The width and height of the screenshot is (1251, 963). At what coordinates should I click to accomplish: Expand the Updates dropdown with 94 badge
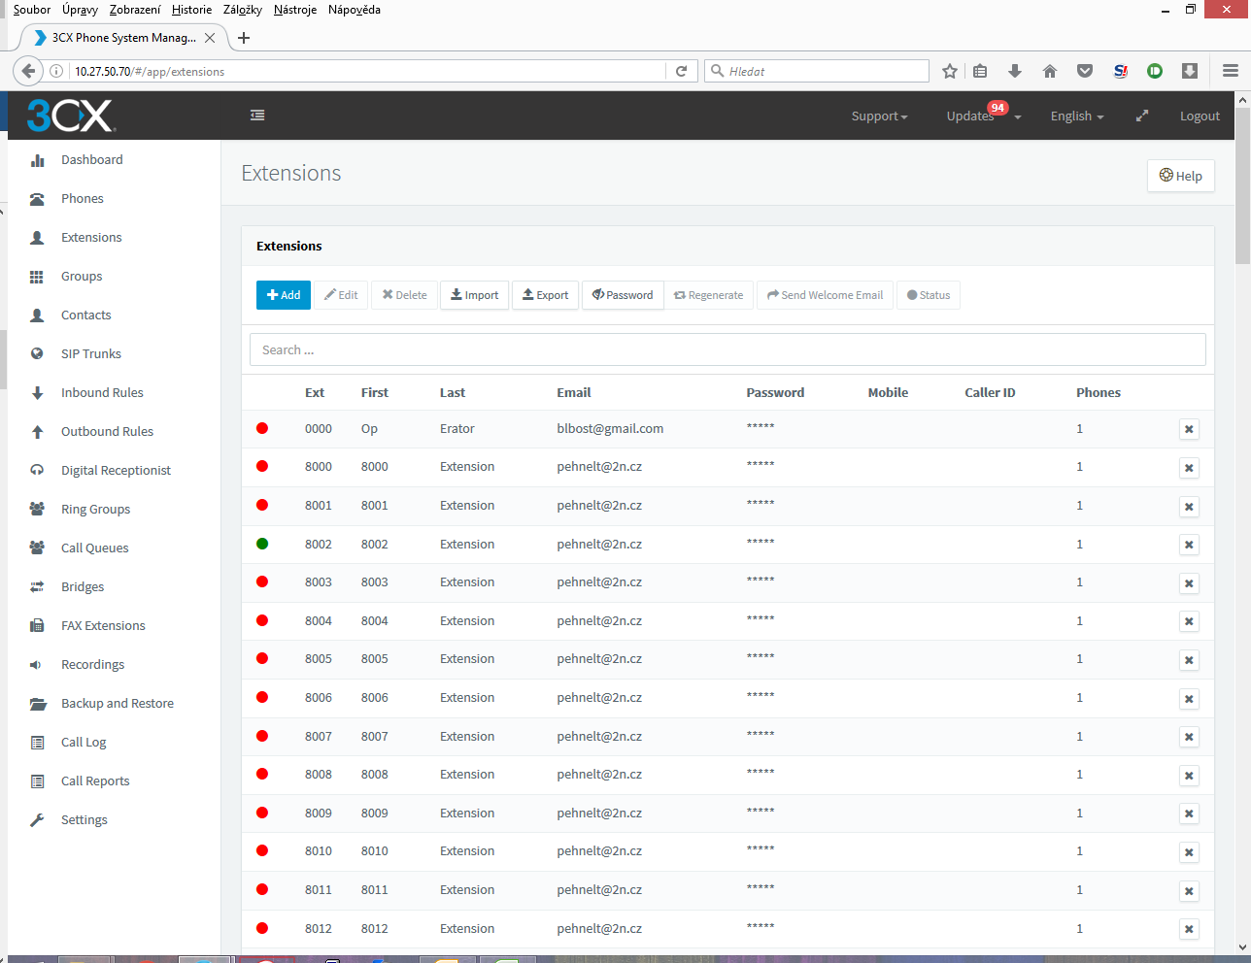(x=983, y=116)
